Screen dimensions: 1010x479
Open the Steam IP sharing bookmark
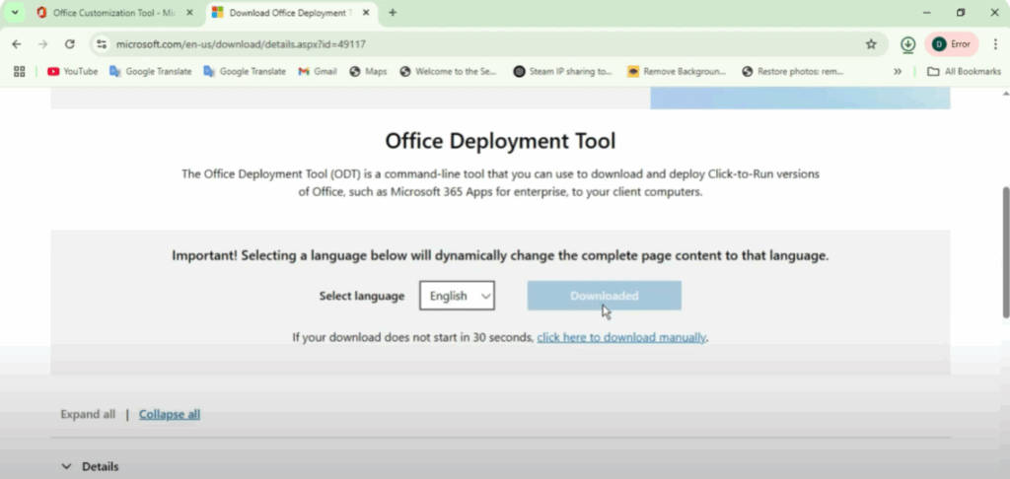click(x=563, y=72)
